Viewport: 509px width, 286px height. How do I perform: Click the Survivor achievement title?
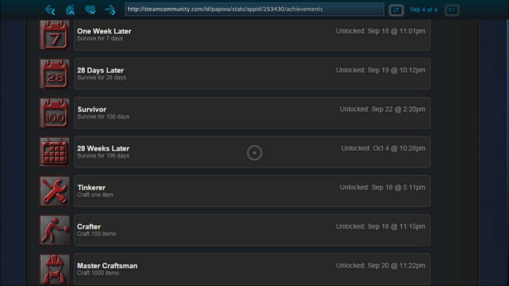pos(92,109)
